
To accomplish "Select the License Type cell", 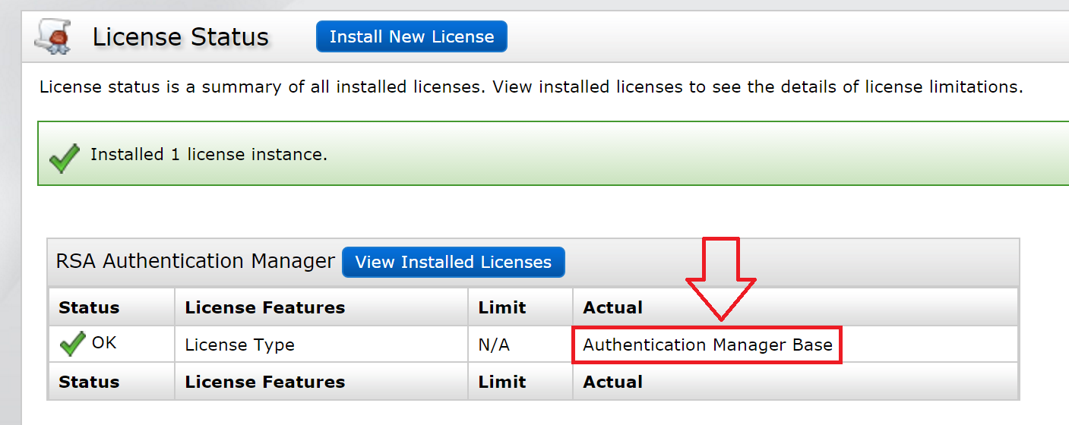I will [239, 345].
